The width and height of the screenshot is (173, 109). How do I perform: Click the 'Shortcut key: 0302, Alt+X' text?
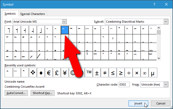(x=74, y=94)
